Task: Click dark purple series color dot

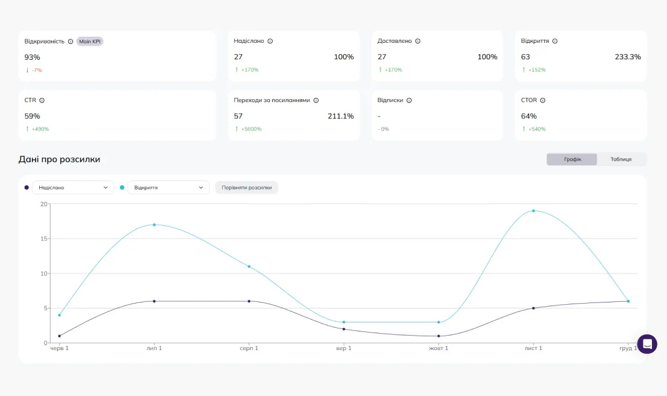Action: coord(27,187)
